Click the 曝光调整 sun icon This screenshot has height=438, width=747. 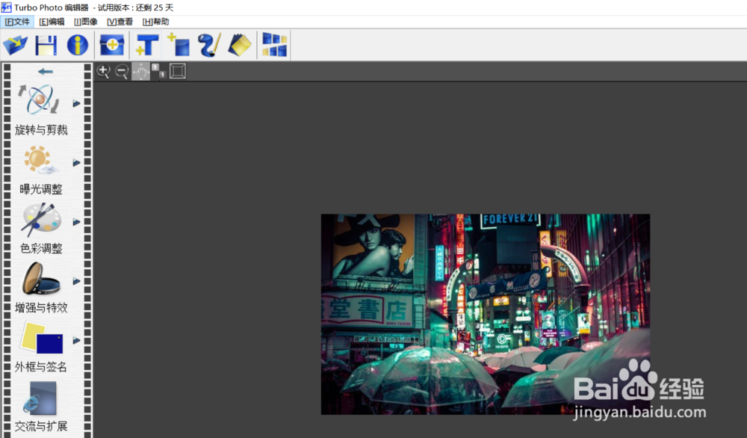(40, 161)
